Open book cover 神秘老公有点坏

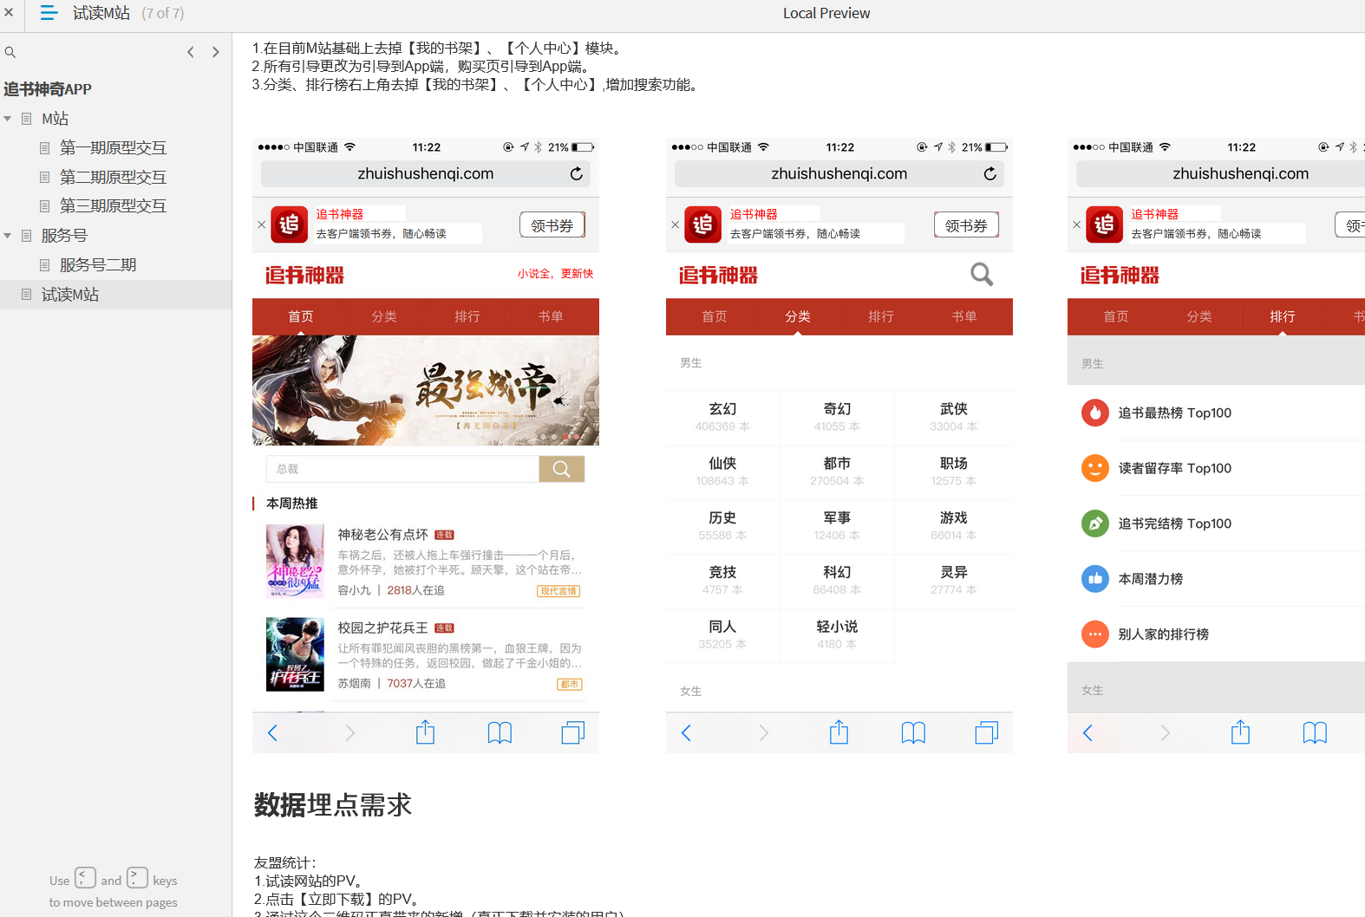coord(295,561)
